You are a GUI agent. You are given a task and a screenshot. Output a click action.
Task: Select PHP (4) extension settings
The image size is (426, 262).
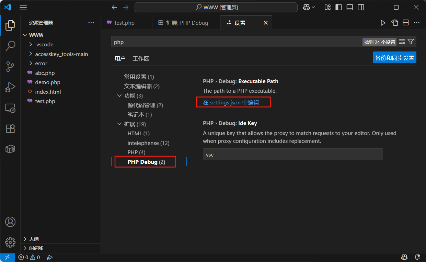[136, 152]
